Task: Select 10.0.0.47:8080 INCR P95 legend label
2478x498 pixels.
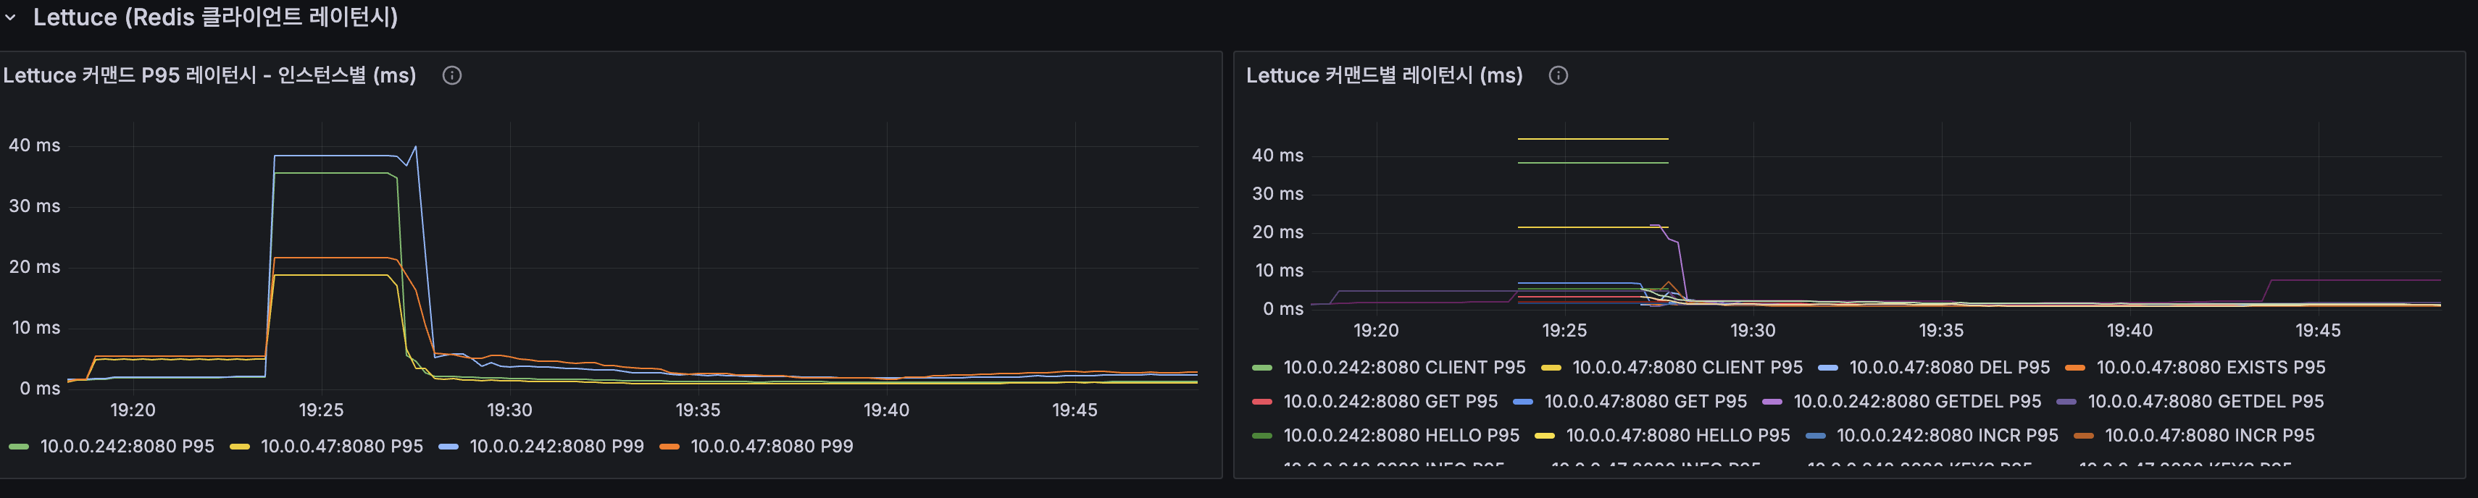Action: pyautogui.click(x=2210, y=436)
